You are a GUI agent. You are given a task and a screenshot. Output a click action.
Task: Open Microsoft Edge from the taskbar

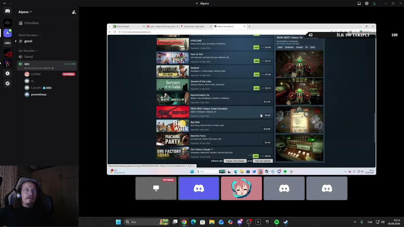coord(193,222)
